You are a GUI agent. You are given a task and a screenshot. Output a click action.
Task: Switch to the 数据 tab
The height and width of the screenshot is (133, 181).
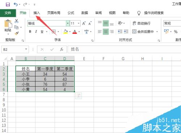tap(85, 13)
